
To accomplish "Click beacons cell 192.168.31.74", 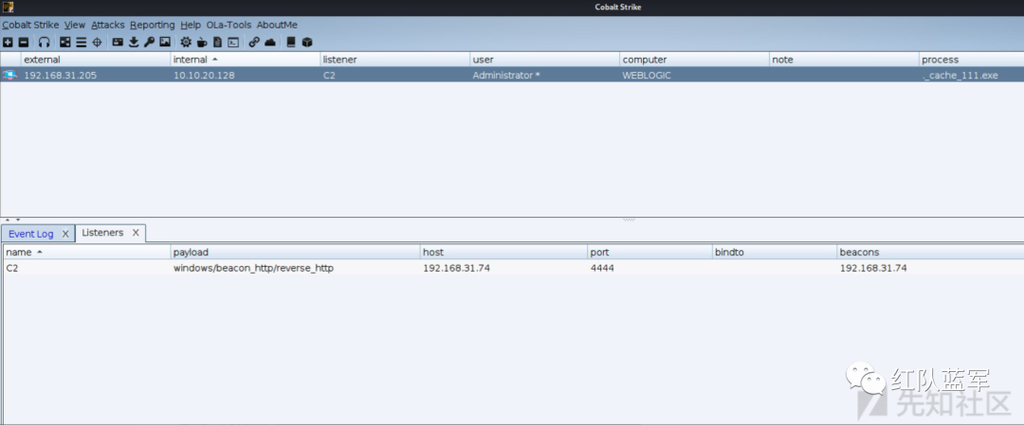I will (x=873, y=268).
